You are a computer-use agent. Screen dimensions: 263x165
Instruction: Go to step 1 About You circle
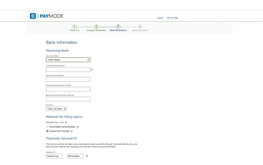point(74,27)
